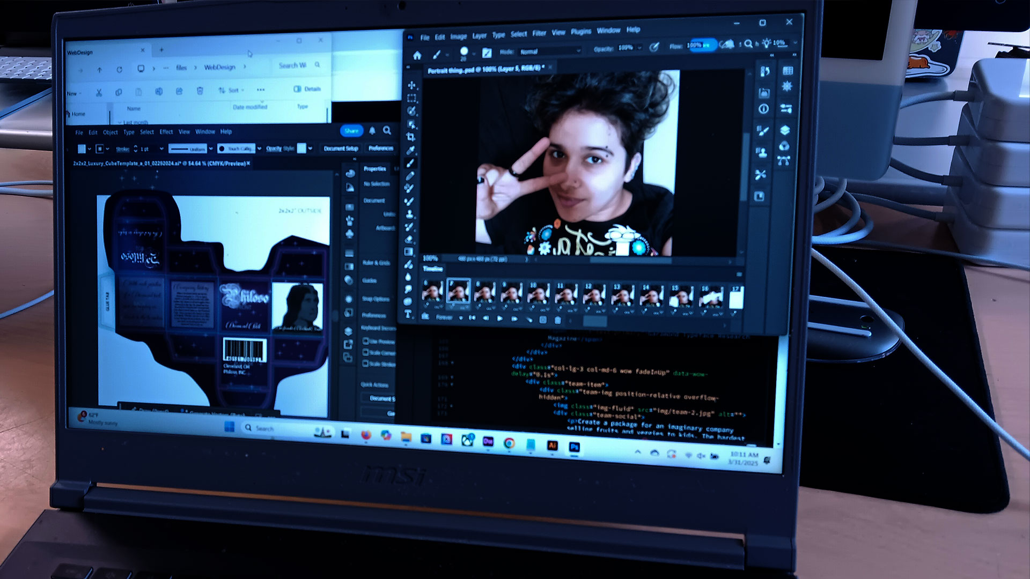
Task: Choose the Eyedropper tool in Photoshop
Action: tap(411, 150)
